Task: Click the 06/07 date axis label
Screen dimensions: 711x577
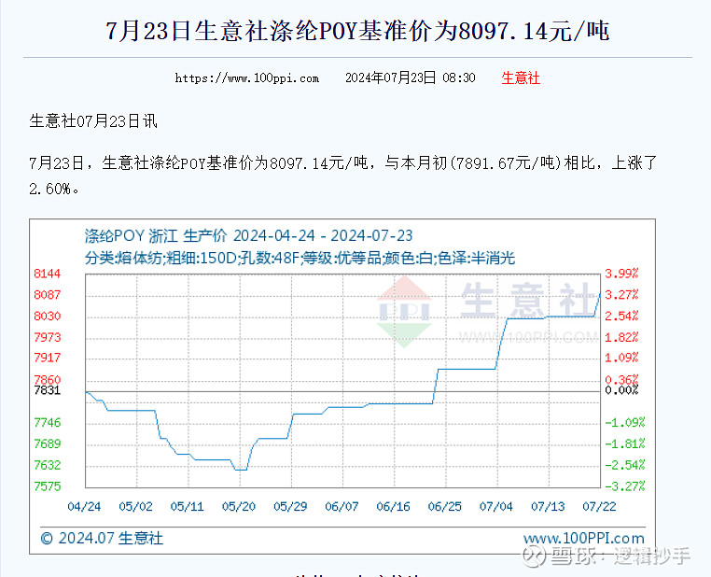Action: click(x=342, y=506)
